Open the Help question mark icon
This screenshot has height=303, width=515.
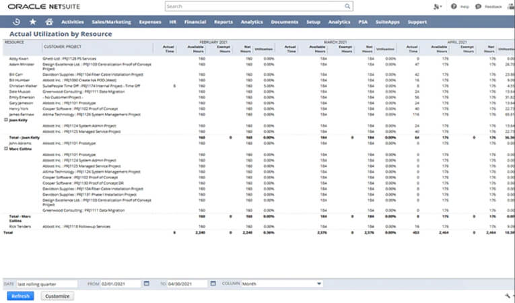tap(454, 6)
